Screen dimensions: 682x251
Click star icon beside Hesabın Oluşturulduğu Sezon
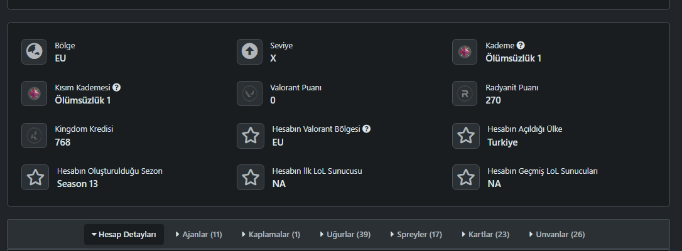point(35,177)
